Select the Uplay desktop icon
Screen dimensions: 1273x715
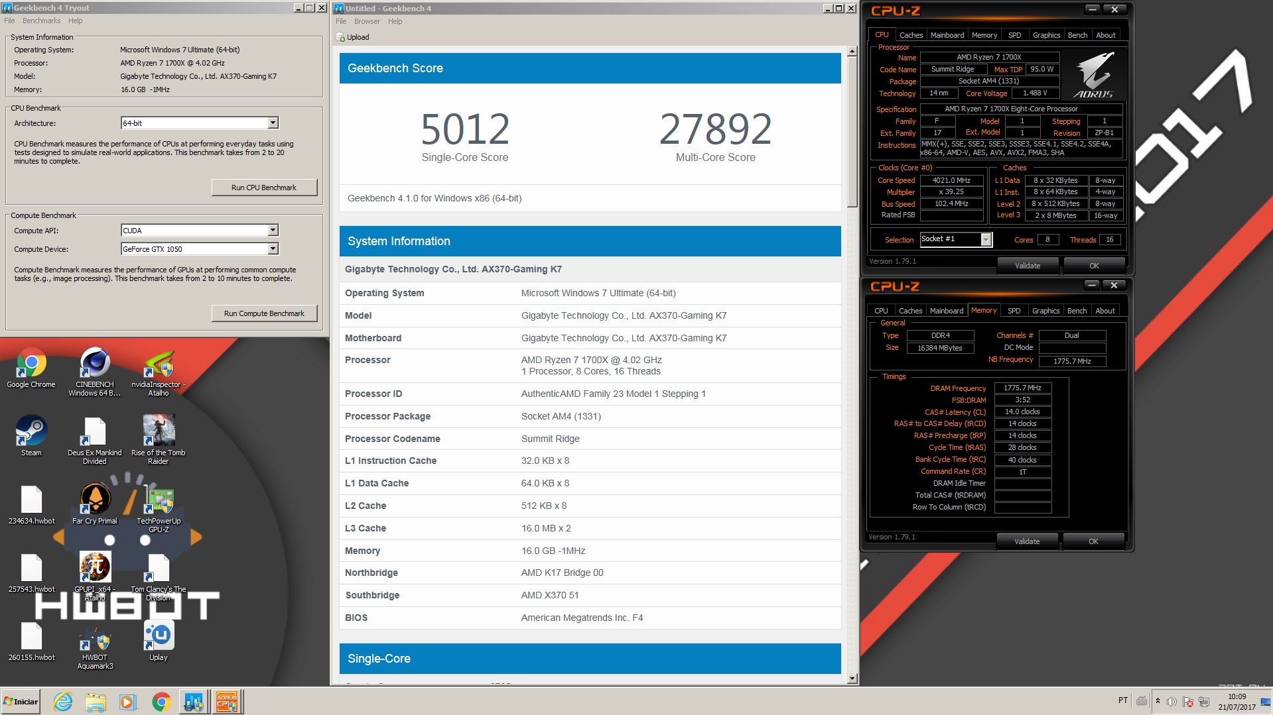(159, 641)
